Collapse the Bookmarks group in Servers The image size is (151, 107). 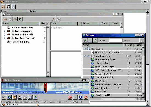(85, 49)
